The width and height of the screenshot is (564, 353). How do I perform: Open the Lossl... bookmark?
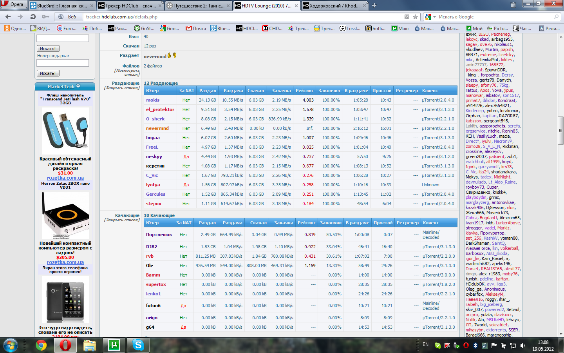click(350, 28)
